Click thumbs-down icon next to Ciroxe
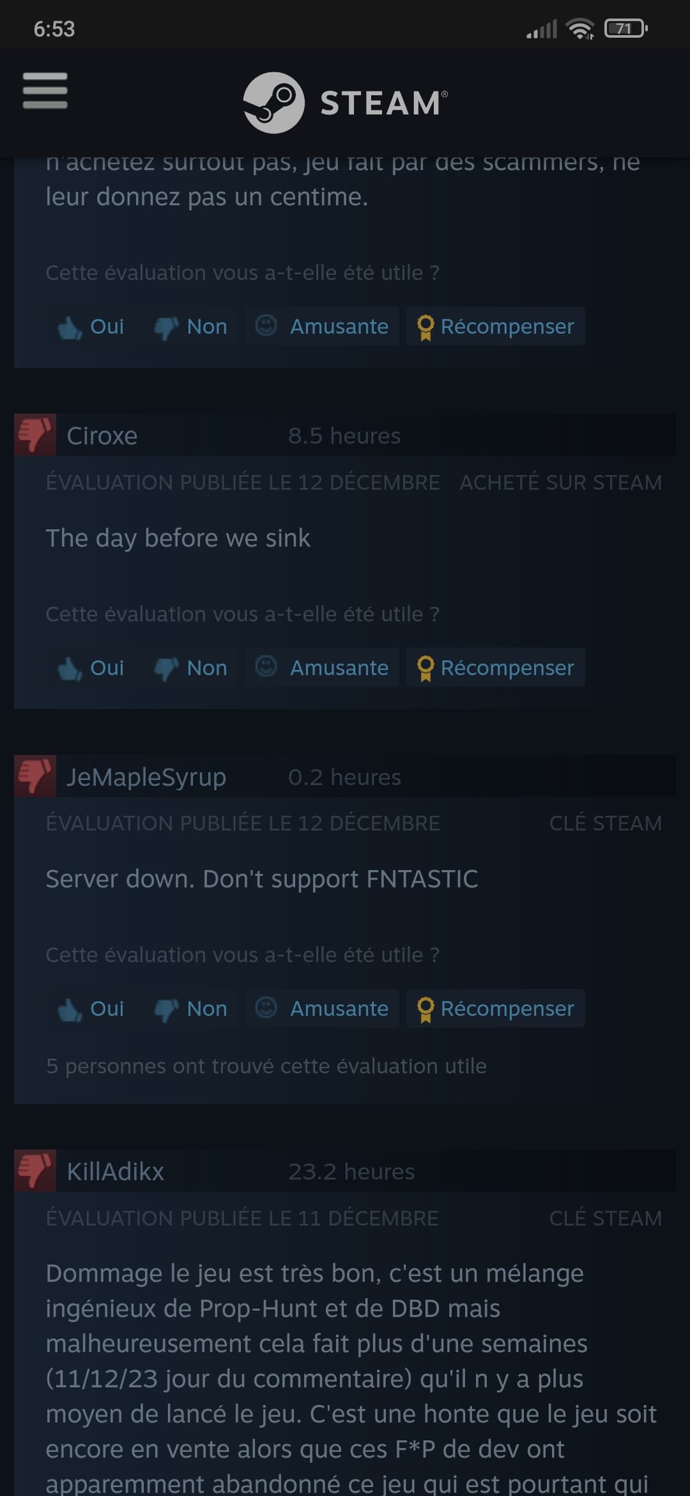690x1496 pixels. click(x=35, y=435)
